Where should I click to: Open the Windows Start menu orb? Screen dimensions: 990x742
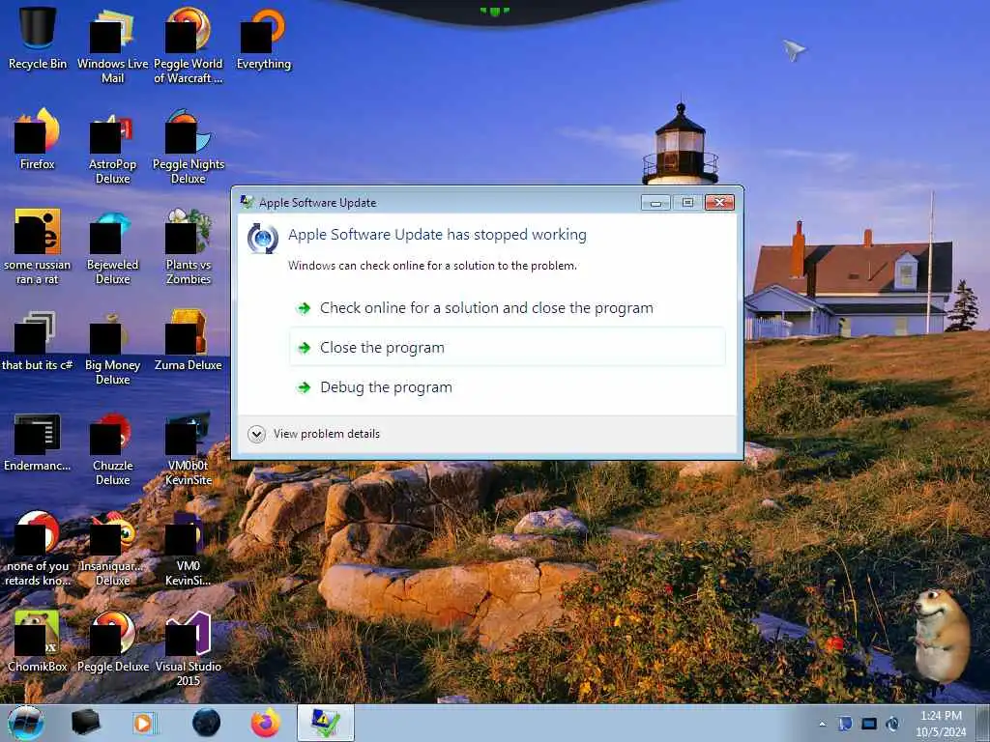(x=26, y=723)
